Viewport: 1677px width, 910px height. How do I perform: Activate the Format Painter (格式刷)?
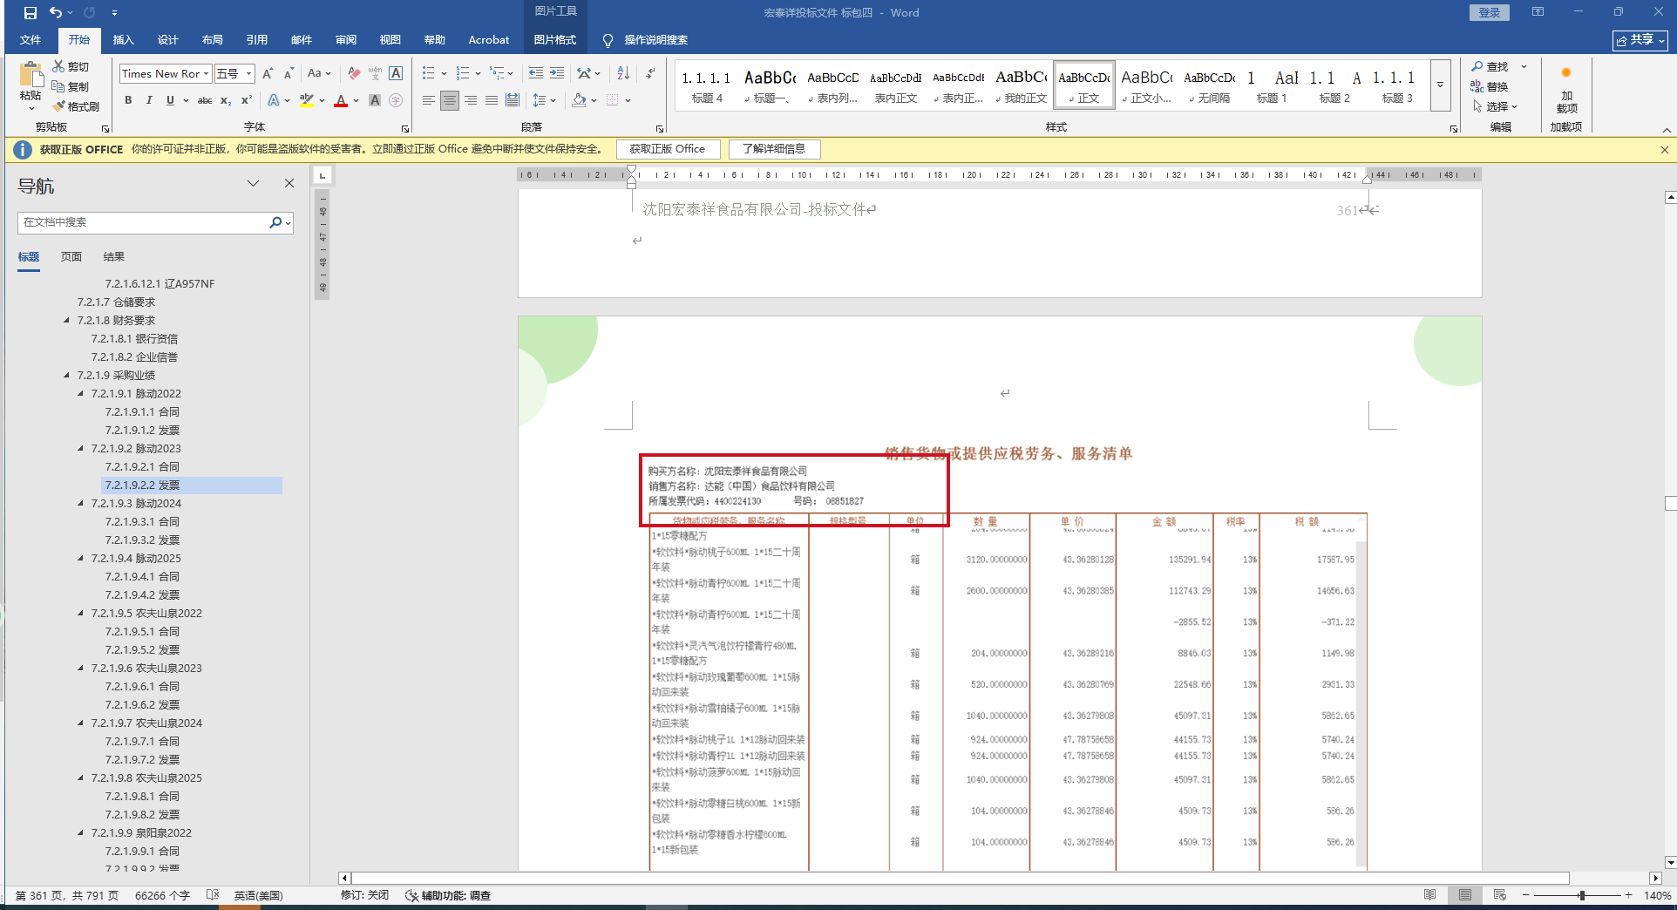coord(76,106)
